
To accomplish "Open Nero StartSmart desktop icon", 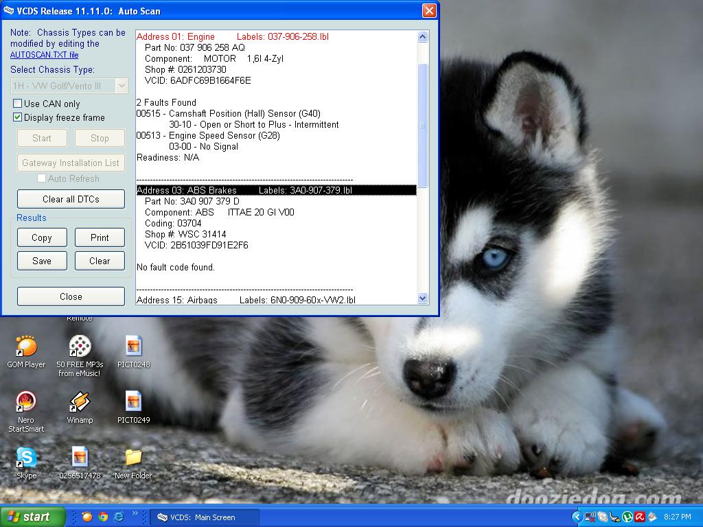I will click(x=26, y=403).
